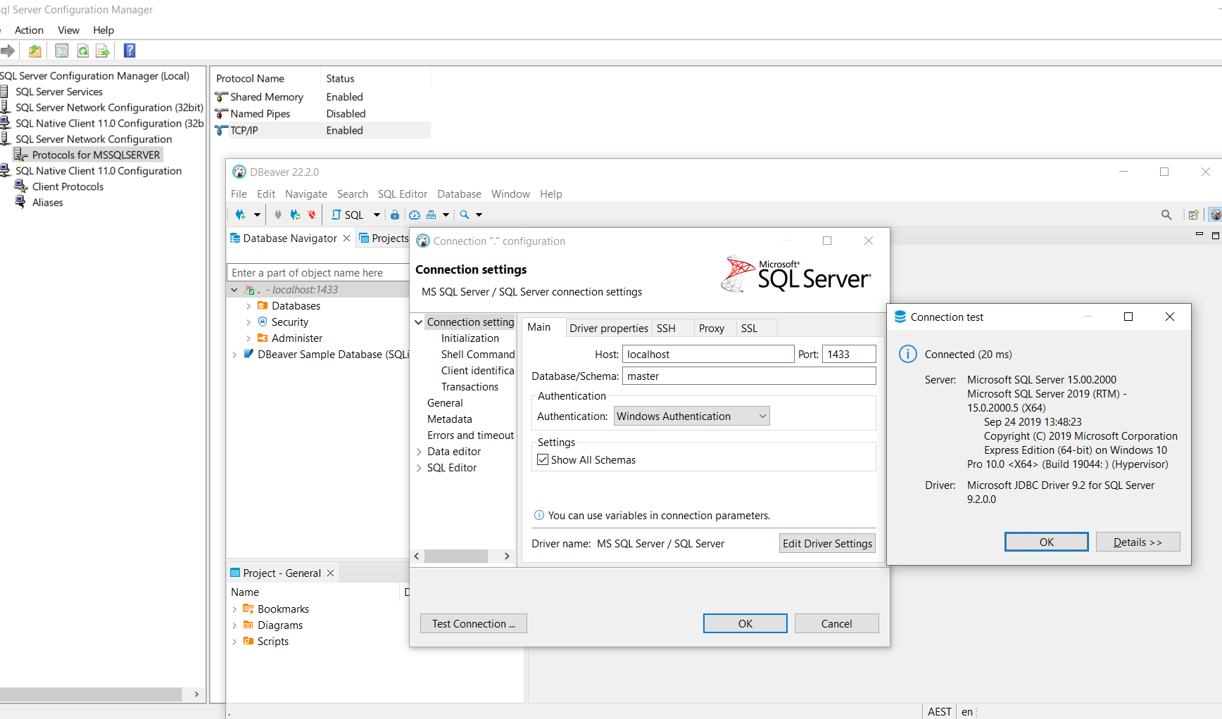Click the export list icon
Image resolution: width=1222 pixels, height=719 pixels.
(103, 51)
